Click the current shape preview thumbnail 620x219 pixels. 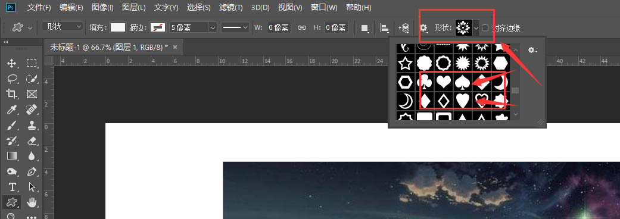tap(464, 27)
